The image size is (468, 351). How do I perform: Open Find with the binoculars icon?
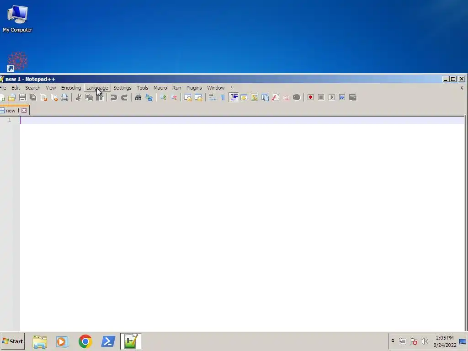click(x=138, y=98)
